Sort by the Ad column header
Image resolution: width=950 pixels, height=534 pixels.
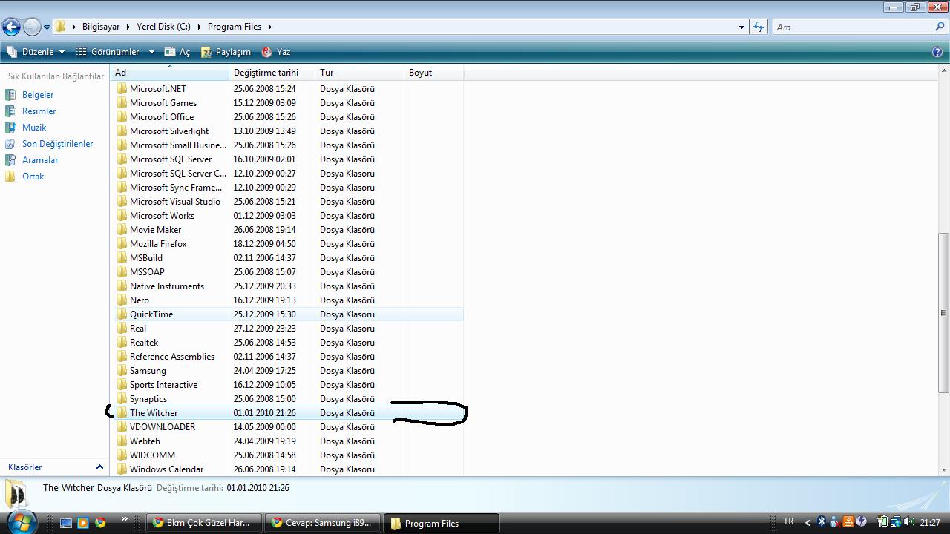point(170,73)
